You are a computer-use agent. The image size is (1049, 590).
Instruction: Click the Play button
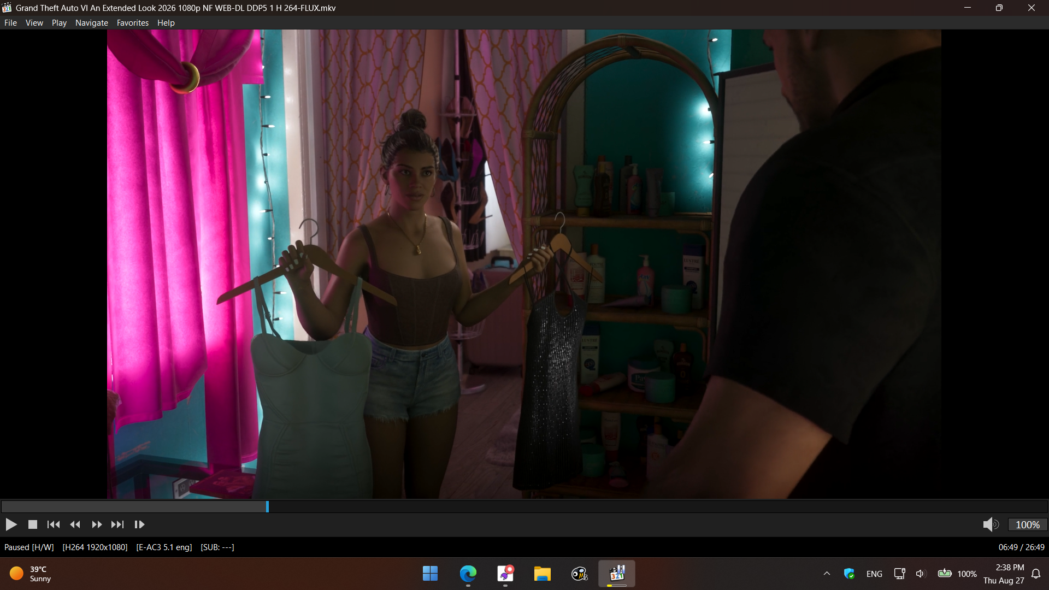point(11,524)
